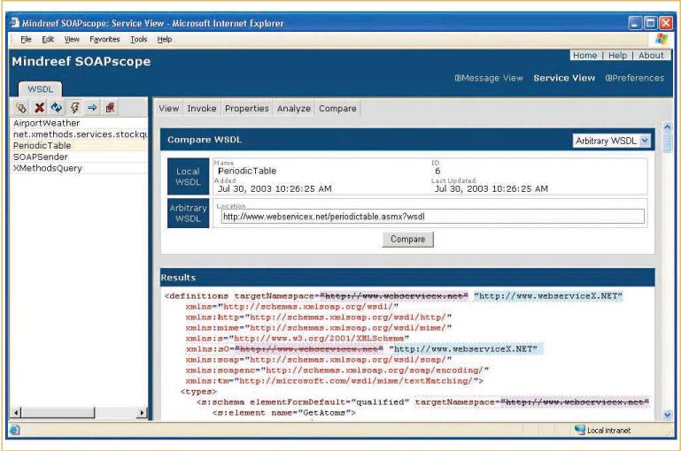681x451 pixels.
Task: Open the View menu in menu bar
Action: (x=72, y=39)
